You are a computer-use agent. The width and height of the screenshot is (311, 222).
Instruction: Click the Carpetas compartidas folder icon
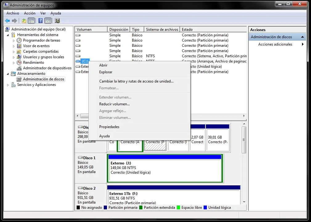click(x=19, y=51)
